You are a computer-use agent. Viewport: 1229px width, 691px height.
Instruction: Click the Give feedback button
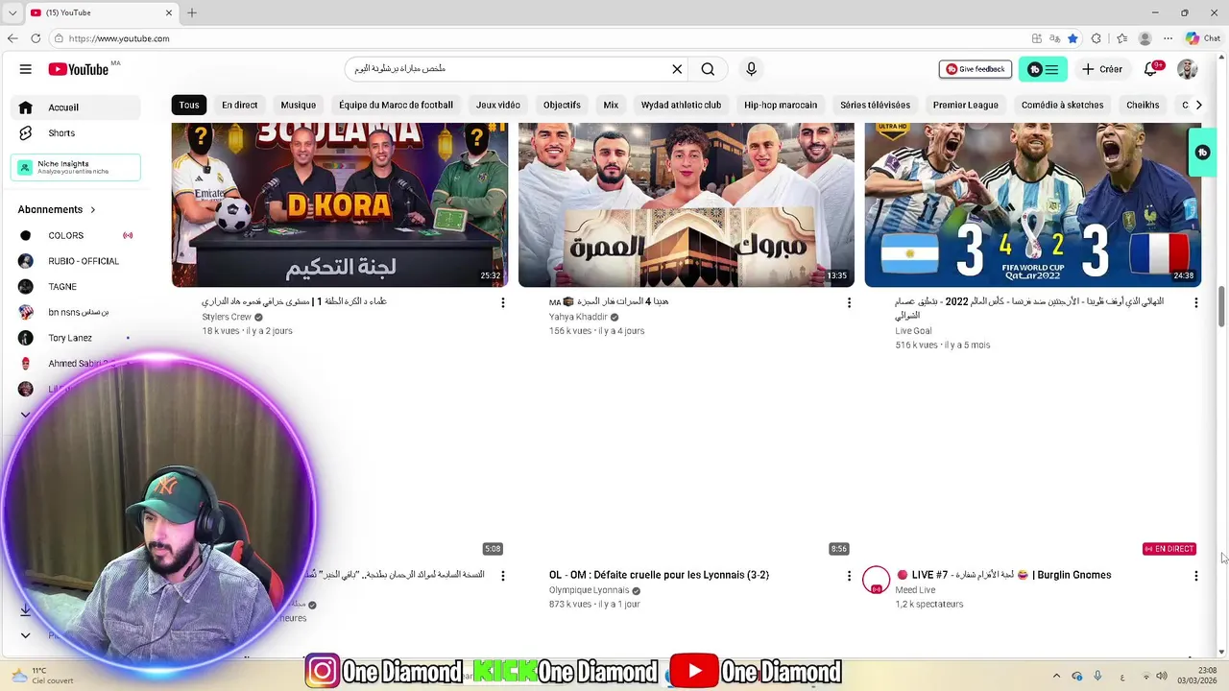click(x=976, y=69)
